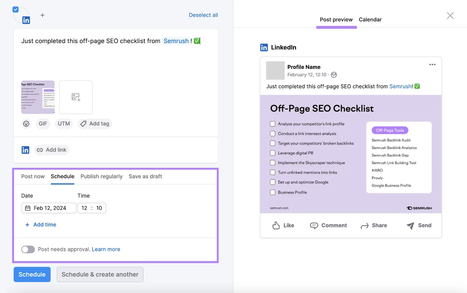This screenshot has height=293, width=467.
Task: Click the LinkedIn icon next to Add link
Action: coord(25,150)
